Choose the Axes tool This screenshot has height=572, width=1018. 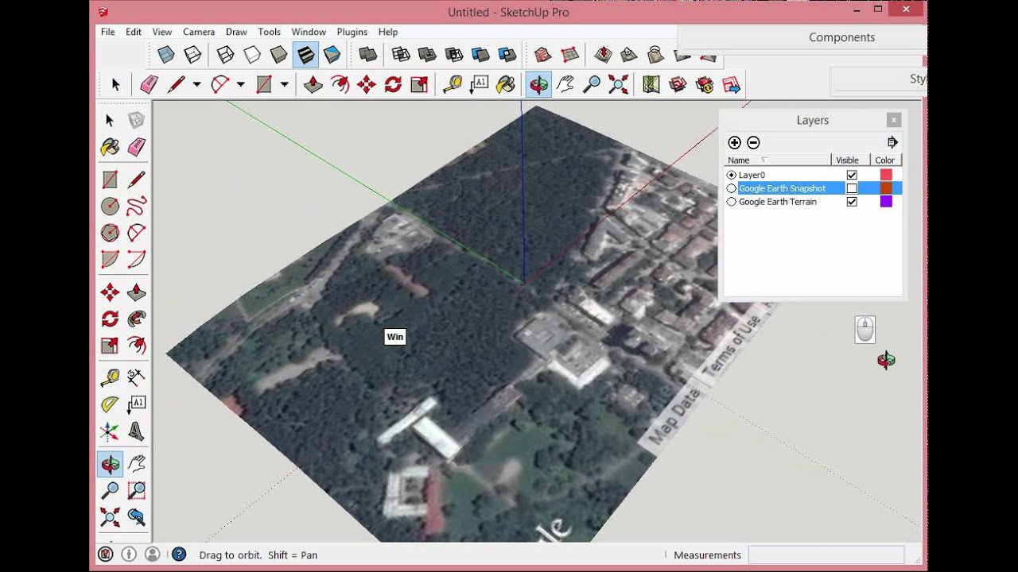tap(110, 431)
